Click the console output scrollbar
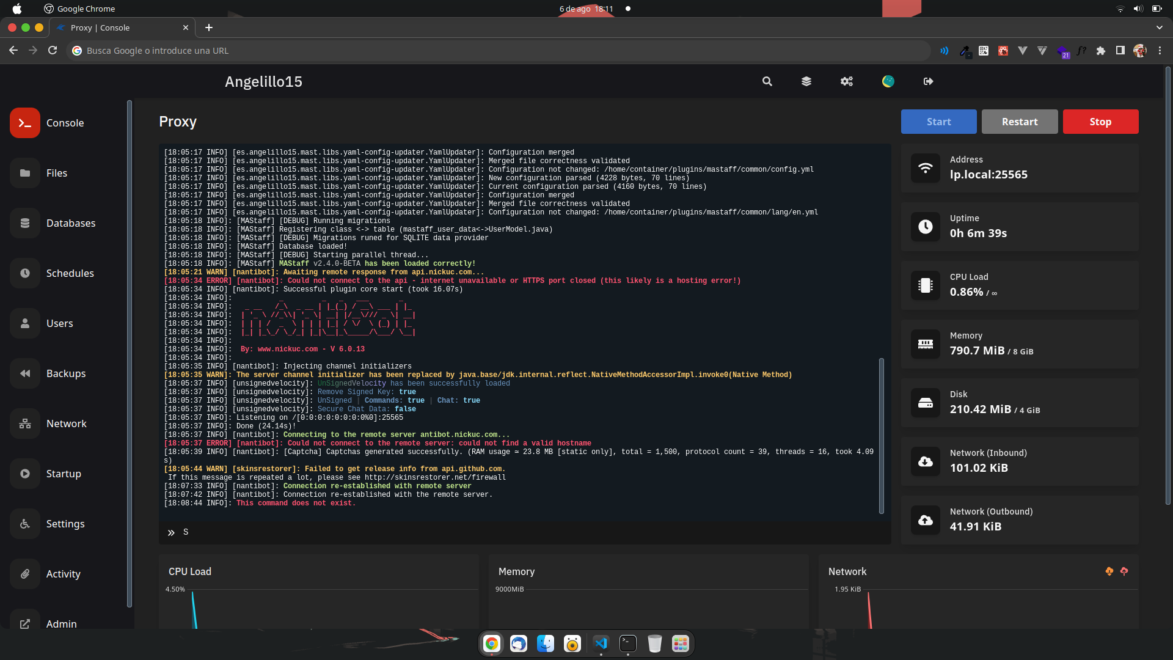The height and width of the screenshot is (660, 1173). coord(882,435)
